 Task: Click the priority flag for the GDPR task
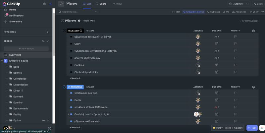[x=235, y=44]
